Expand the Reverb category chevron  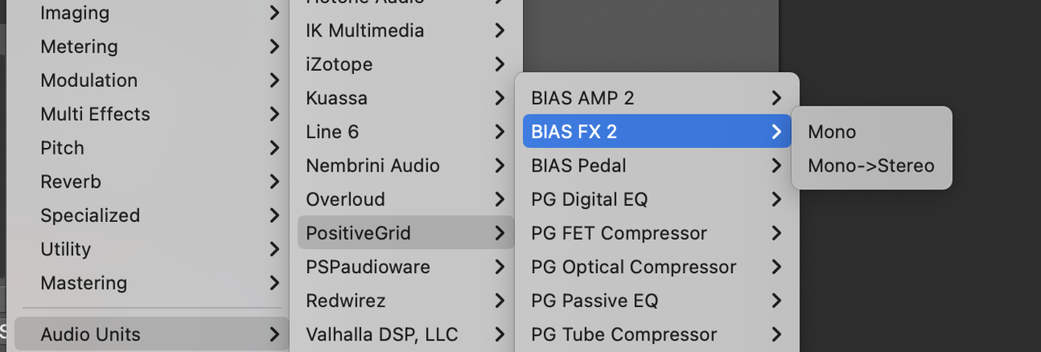[x=275, y=182]
